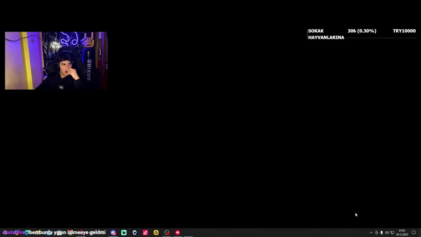Viewport: 421px width, 237px height.
Task: Open the clock showing 01:03
Action: 402,233
